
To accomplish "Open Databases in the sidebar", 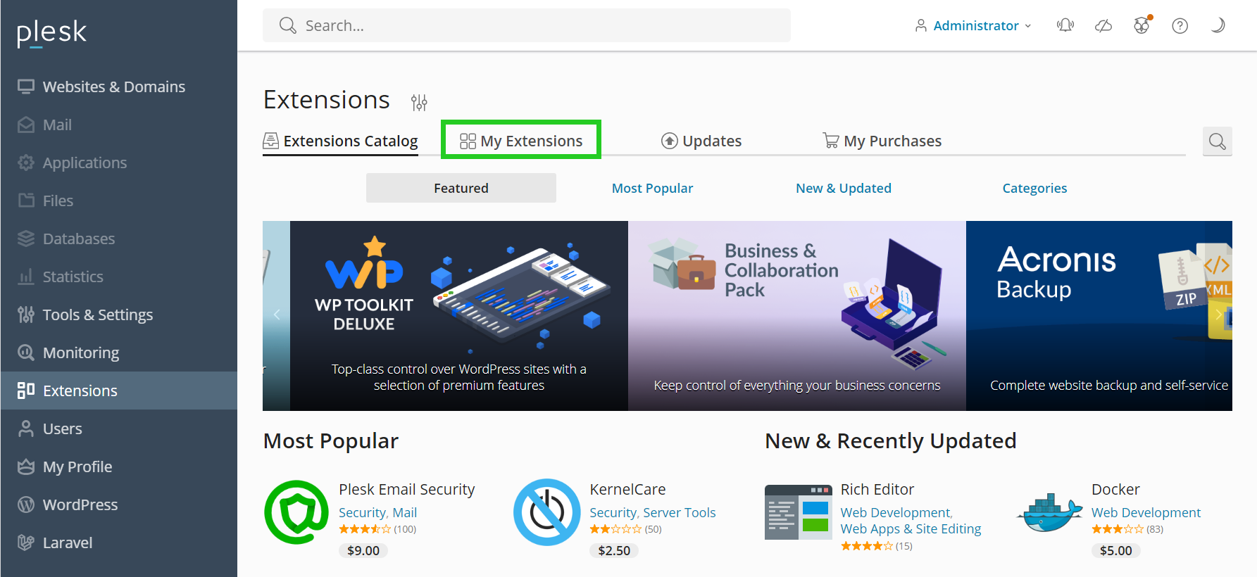I will [x=118, y=239].
